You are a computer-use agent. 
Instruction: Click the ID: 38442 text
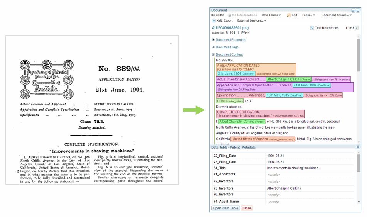[x=217, y=15]
